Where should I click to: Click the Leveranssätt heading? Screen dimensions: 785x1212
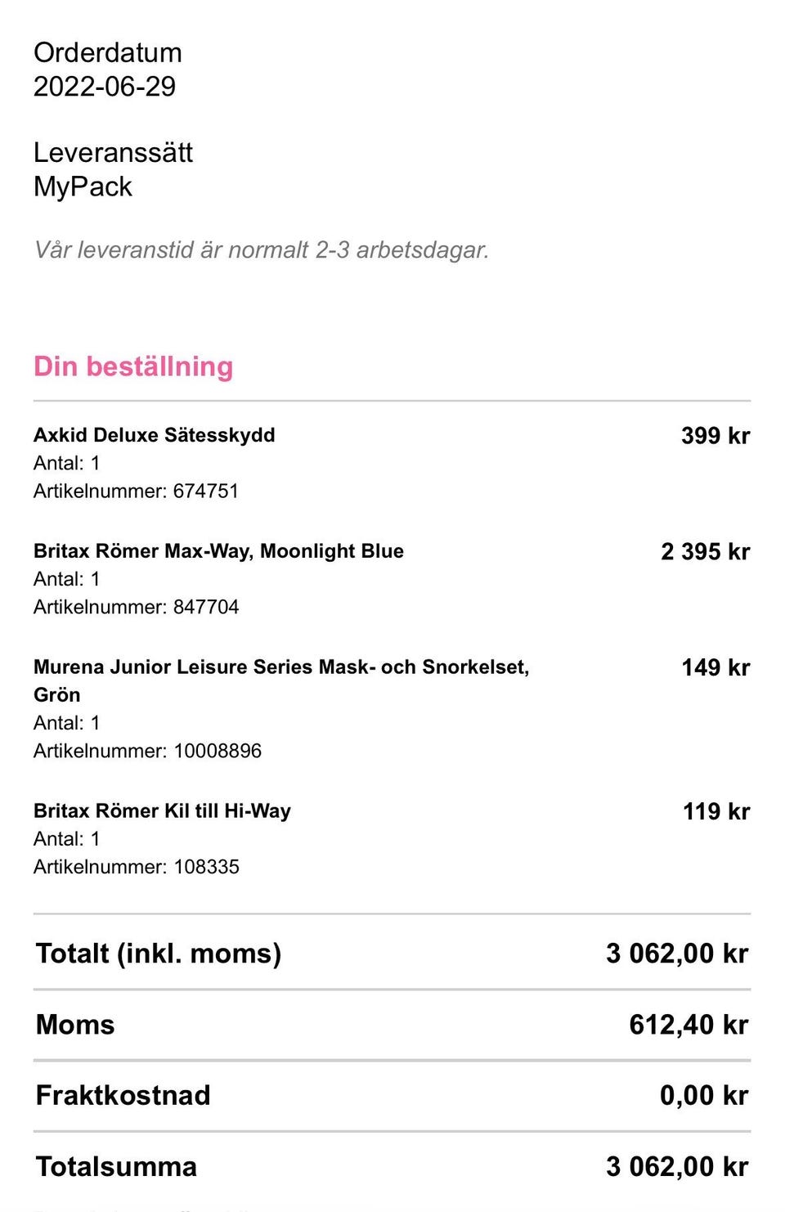point(113,153)
